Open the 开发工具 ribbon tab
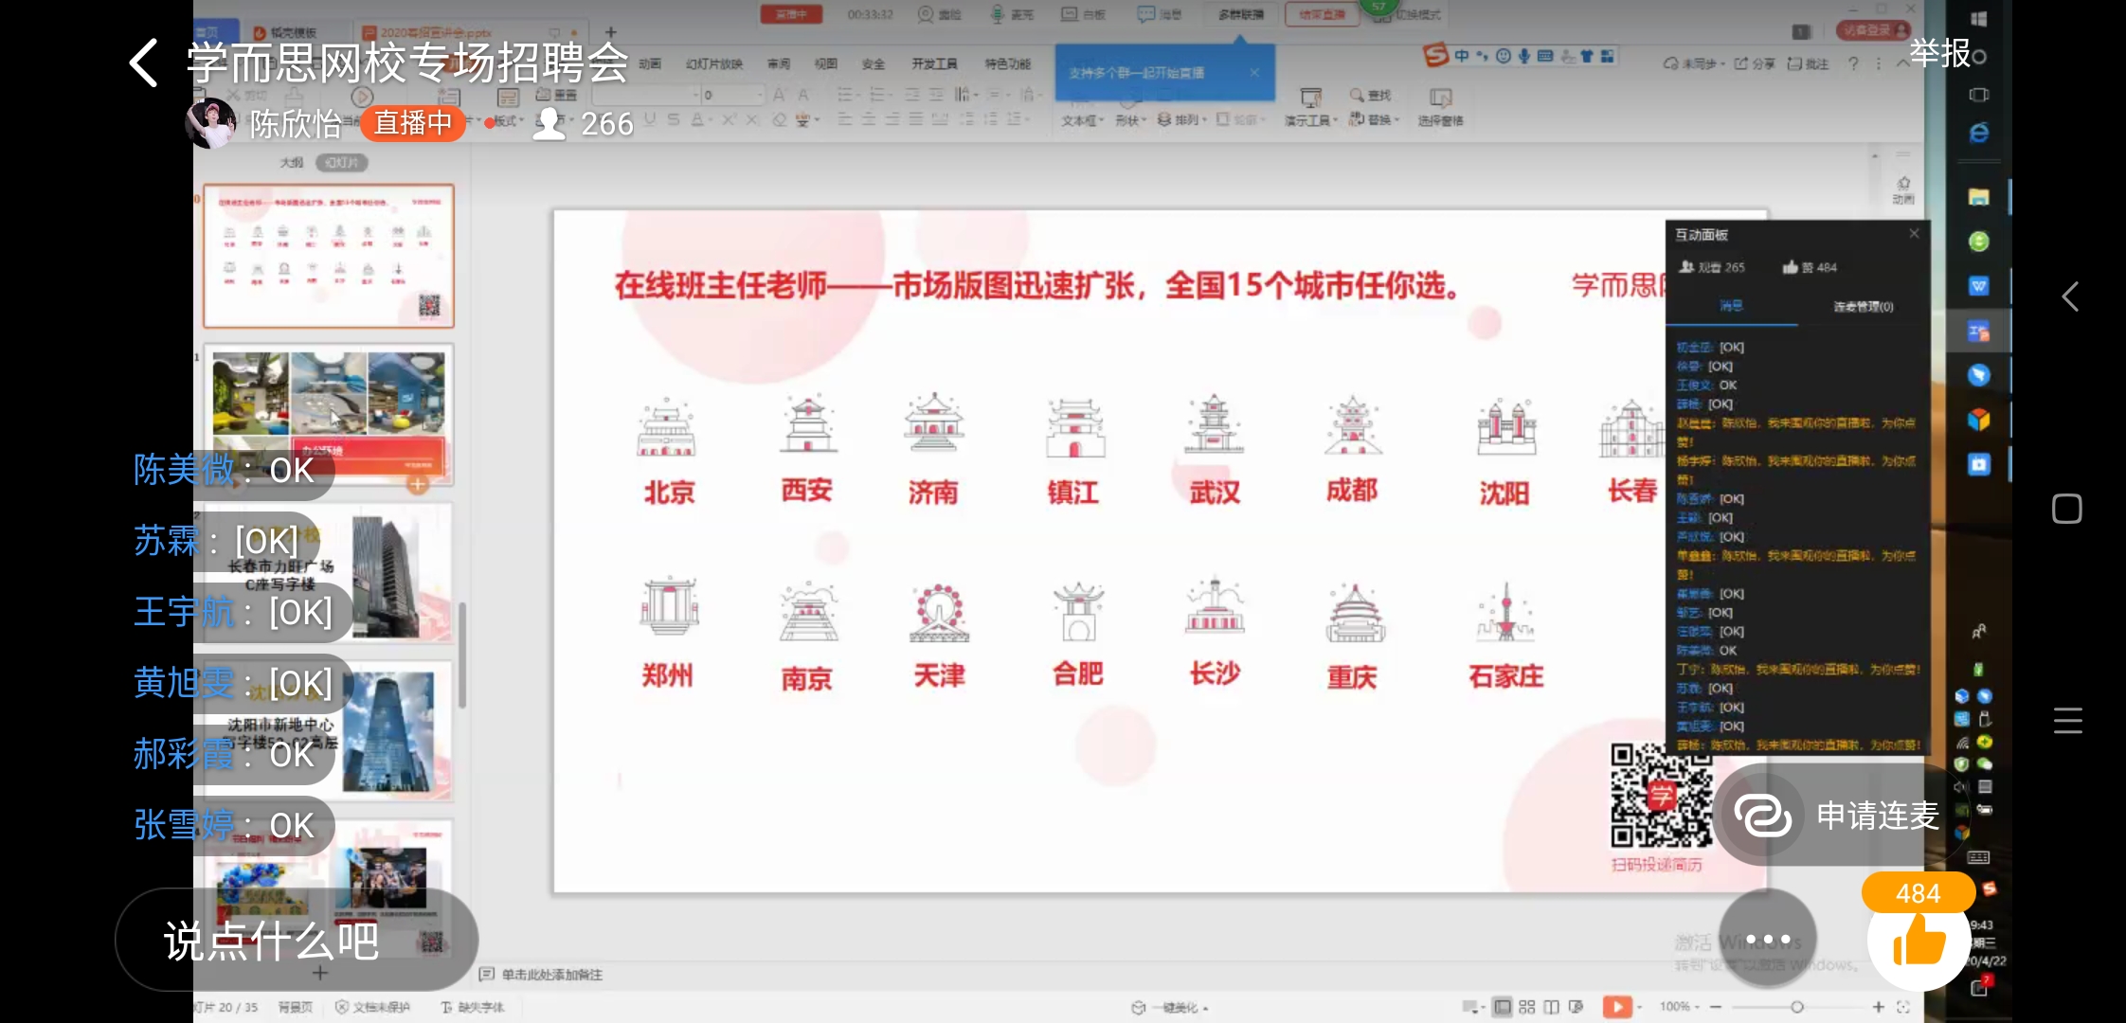Screen dimensions: 2126x1023 click(x=935, y=64)
